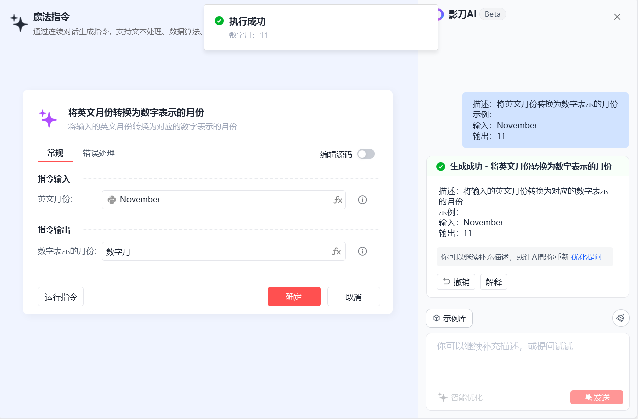638x419 pixels.
Task: Close the 影刀AI side panel
Action: (x=617, y=17)
